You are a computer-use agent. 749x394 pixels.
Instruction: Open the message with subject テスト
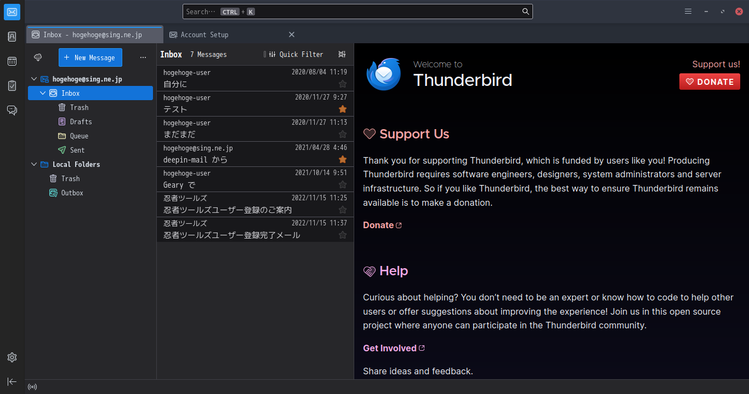click(255, 103)
